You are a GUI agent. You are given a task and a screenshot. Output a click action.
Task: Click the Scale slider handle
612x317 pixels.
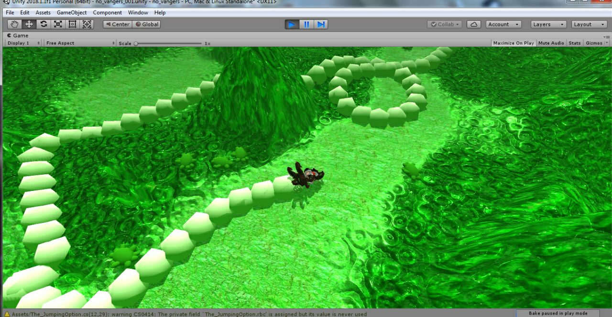(136, 43)
